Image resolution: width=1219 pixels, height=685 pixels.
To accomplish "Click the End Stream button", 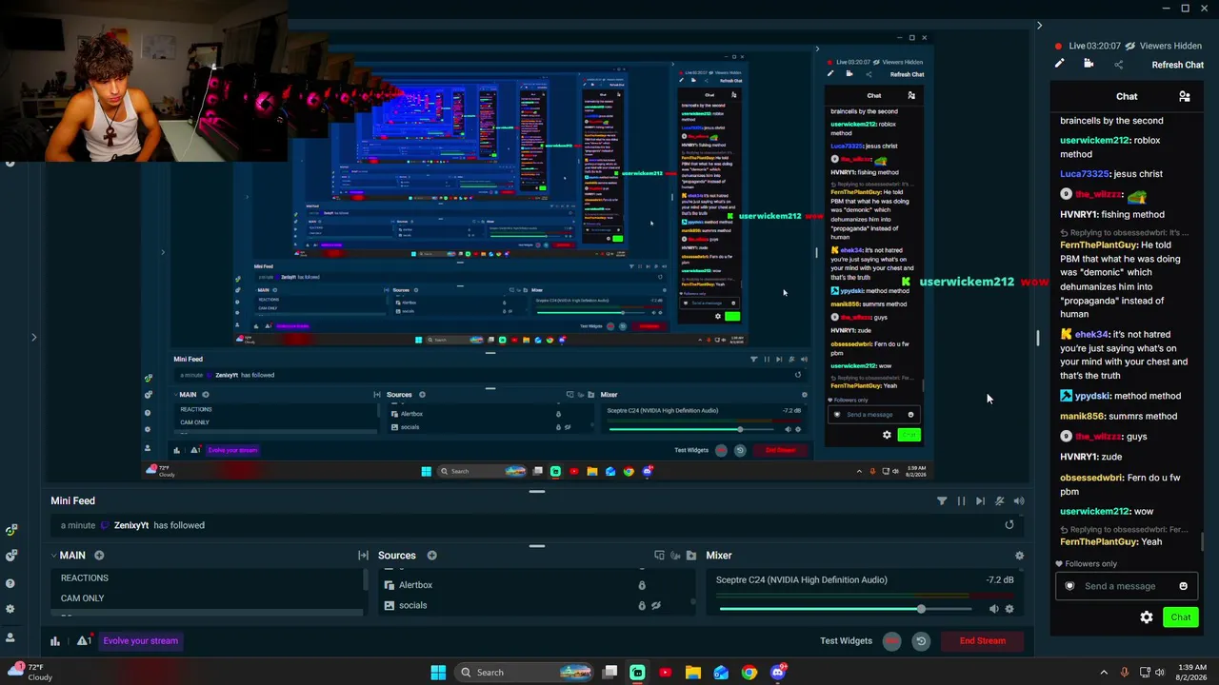I will point(982,641).
